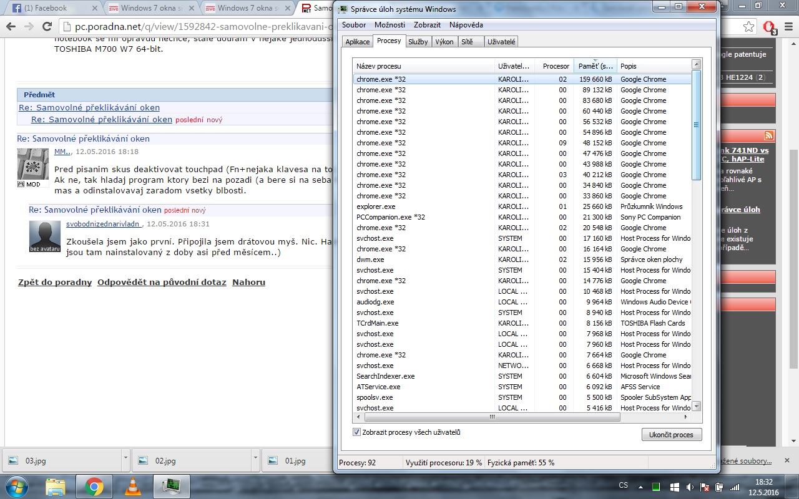Untick 'Zobrazit procesy všech uživatelů' checkbox

coord(357,432)
